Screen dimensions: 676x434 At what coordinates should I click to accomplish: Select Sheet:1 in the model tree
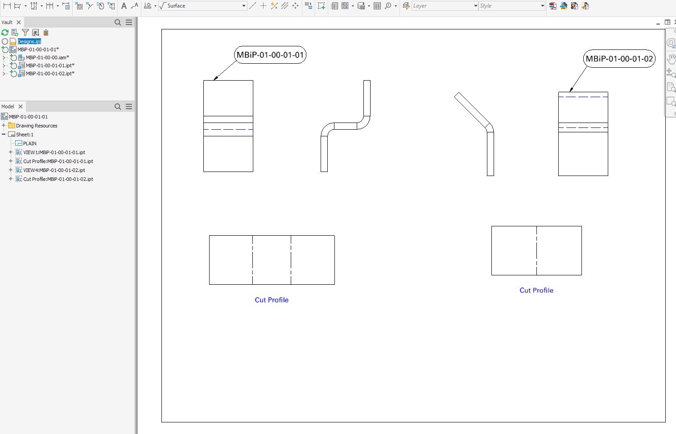click(x=25, y=134)
